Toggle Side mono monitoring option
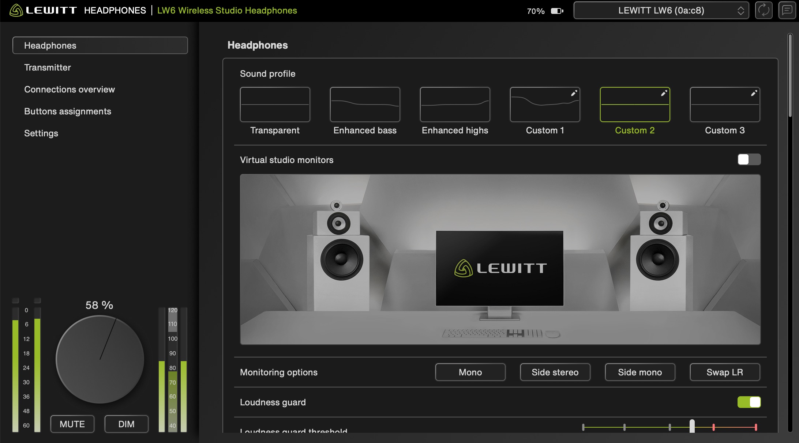 point(640,372)
